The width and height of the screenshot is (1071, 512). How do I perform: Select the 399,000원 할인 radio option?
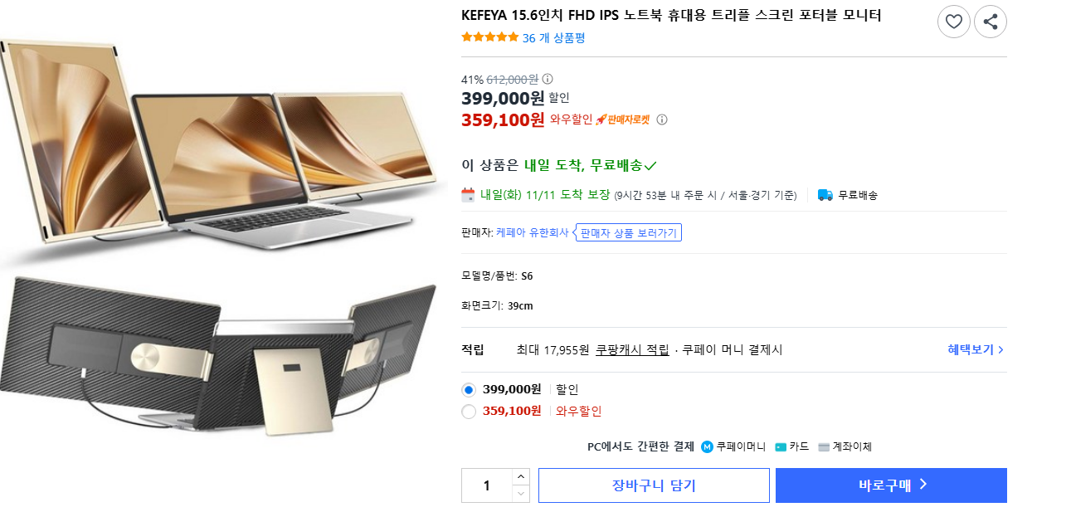(469, 389)
